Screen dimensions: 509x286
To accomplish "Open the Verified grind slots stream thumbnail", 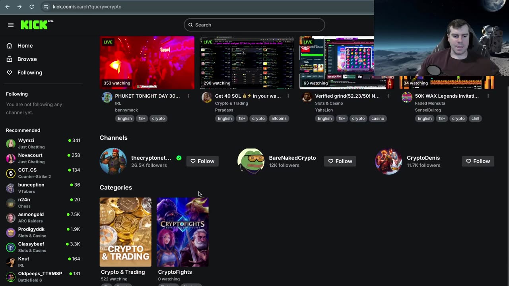I will pyautogui.click(x=336, y=63).
